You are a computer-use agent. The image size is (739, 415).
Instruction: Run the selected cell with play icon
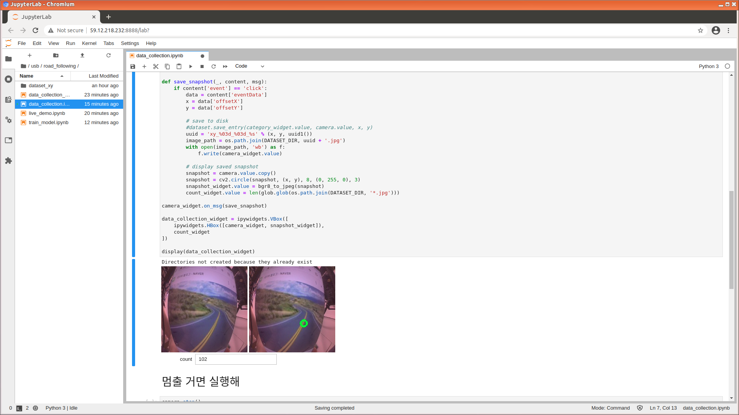click(191, 66)
